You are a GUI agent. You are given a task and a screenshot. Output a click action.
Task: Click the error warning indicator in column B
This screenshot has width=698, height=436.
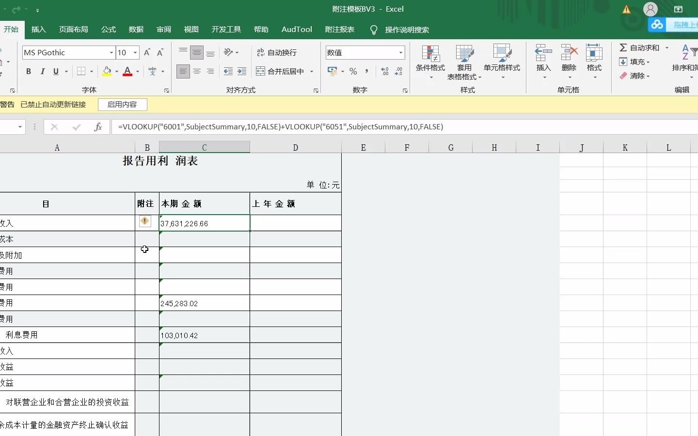(144, 221)
